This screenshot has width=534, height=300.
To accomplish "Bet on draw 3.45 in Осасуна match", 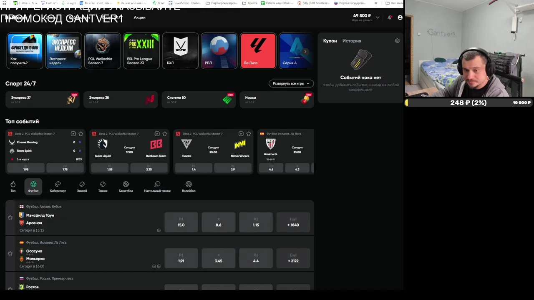I will point(219,258).
